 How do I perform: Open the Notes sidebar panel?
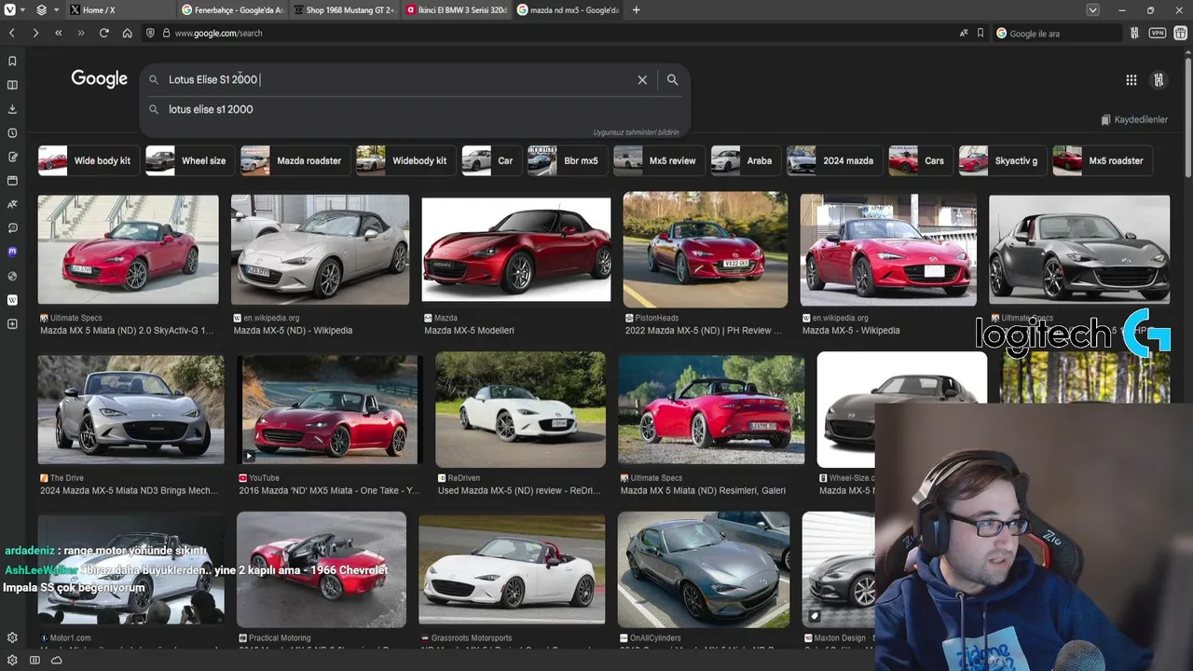12,157
